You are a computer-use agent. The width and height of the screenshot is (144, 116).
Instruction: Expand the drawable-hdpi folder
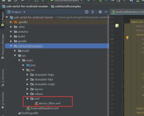point(27,75)
